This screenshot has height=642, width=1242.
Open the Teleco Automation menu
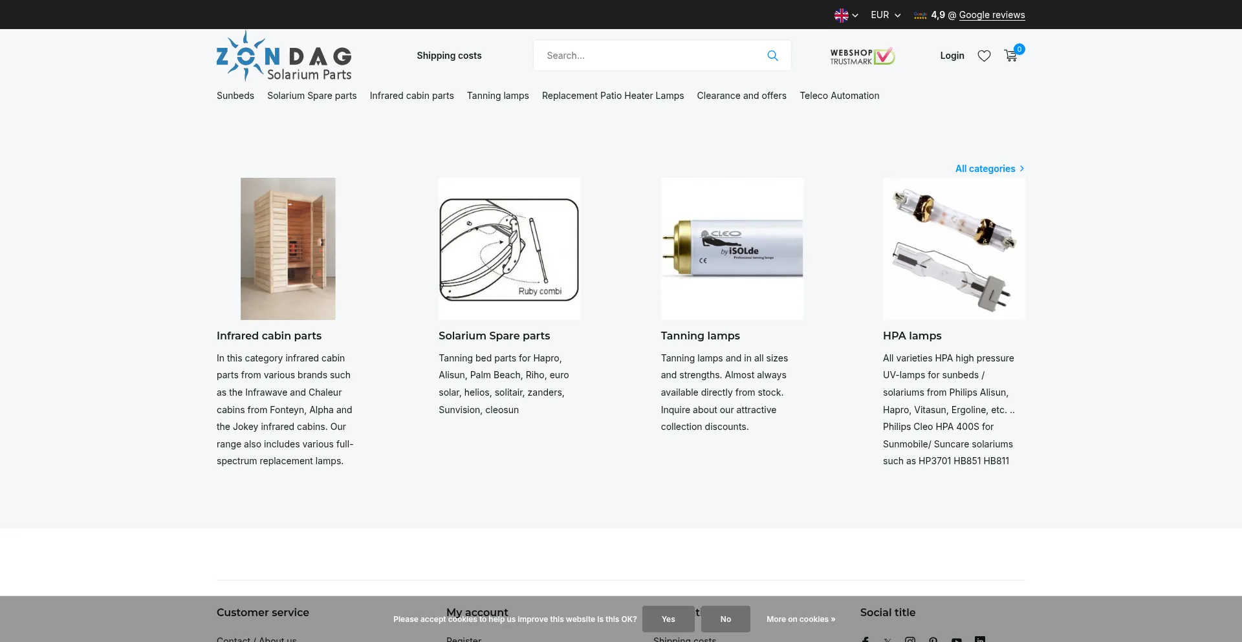pyautogui.click(x=840, y=96)
